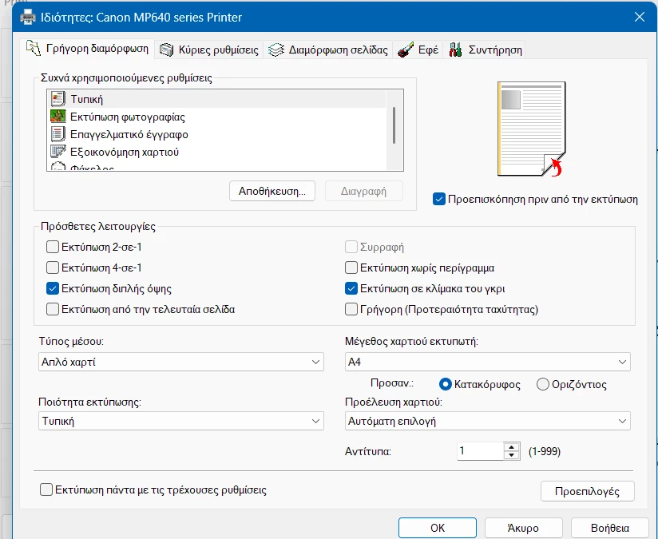Open the Κύριες ρυθμίσεις tab
Screen dimensions: 658x539
(x=209, y=50)
